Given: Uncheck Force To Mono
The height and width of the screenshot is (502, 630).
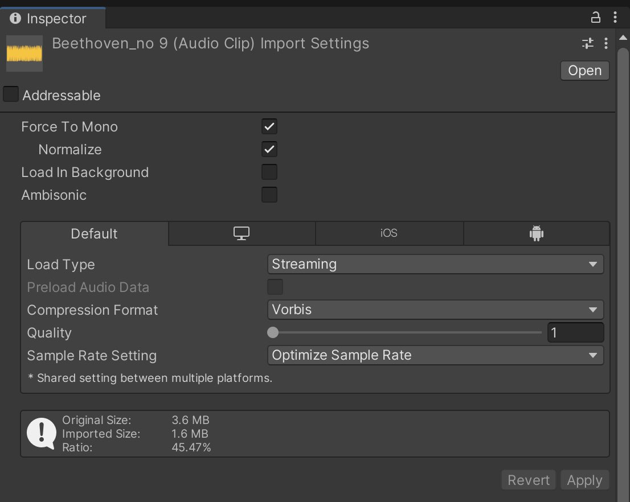Looking at the screenshot, I should coord(269,126).
